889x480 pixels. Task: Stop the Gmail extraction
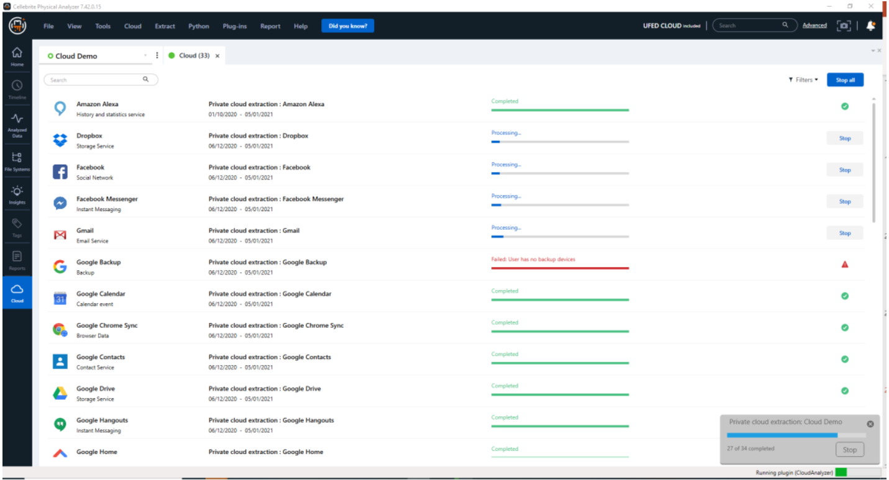[x=845, y=233]
